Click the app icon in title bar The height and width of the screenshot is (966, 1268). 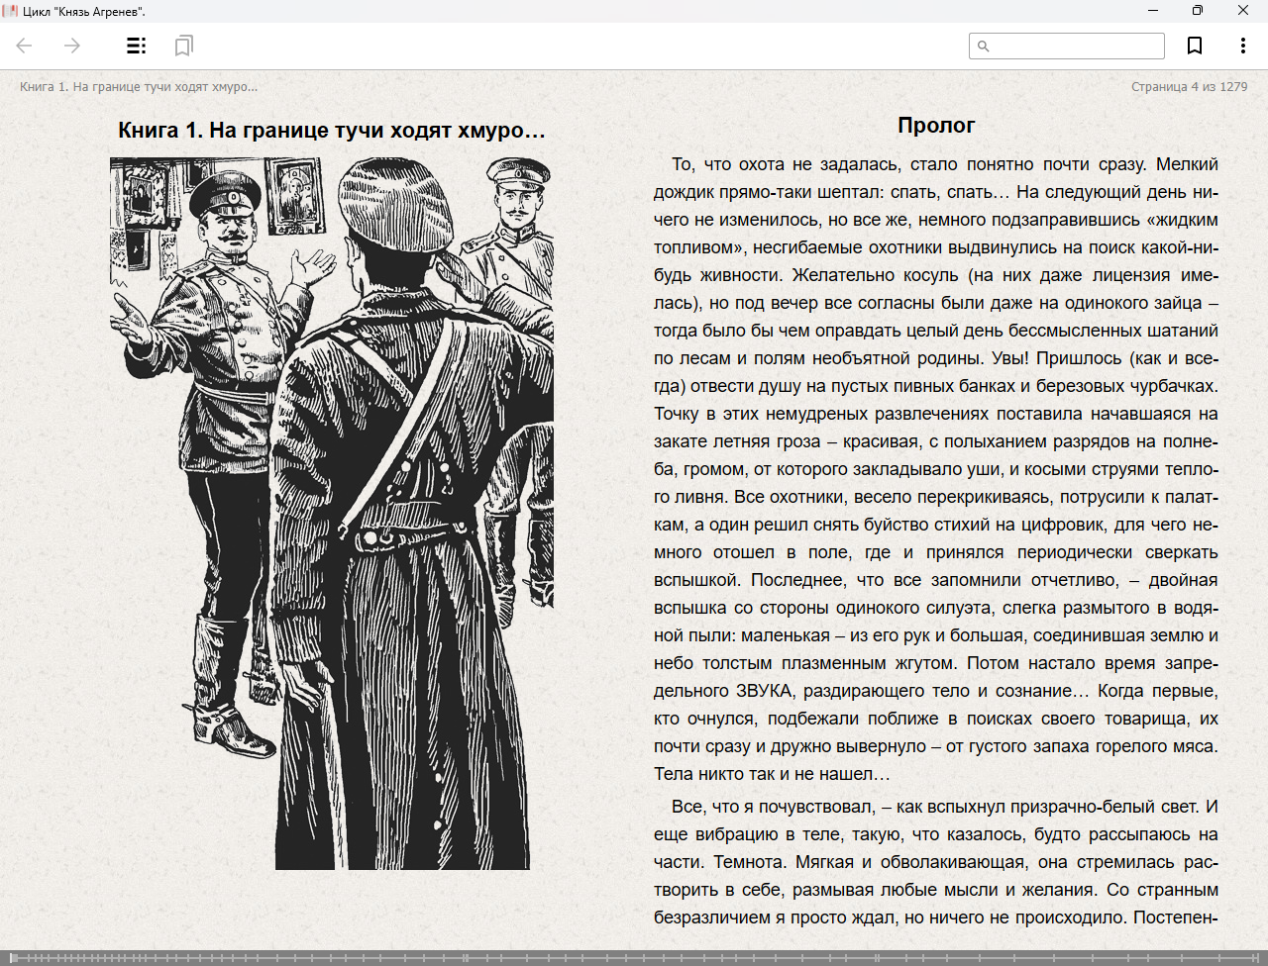11,11
